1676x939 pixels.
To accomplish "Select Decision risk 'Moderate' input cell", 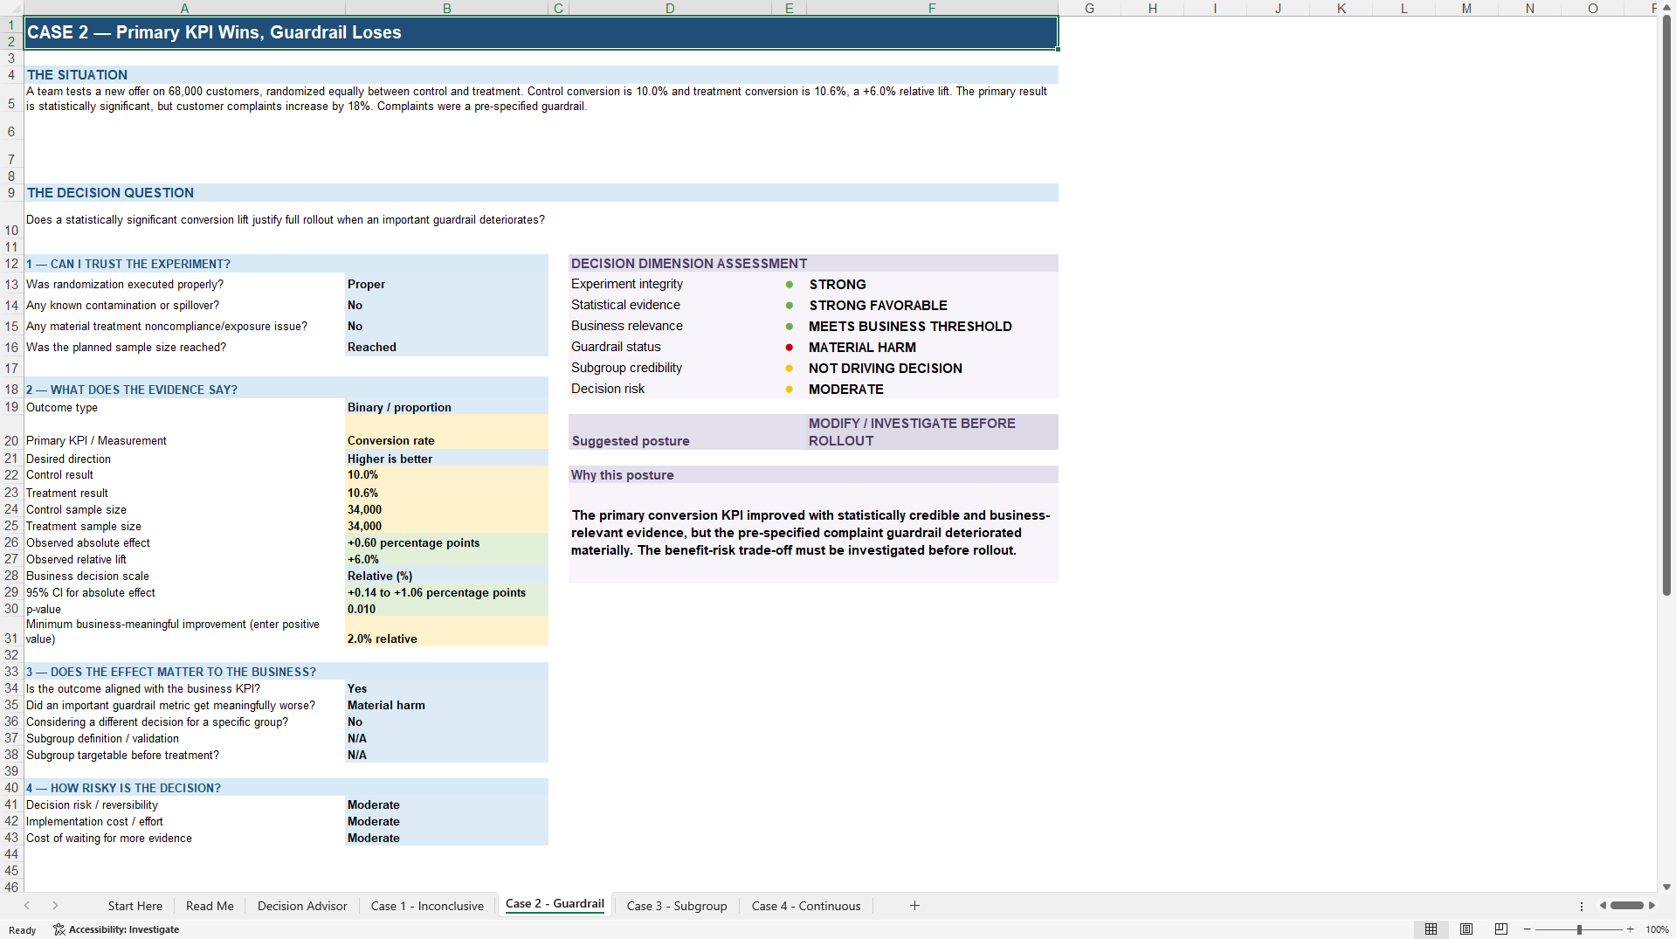I will pos(446,804).
